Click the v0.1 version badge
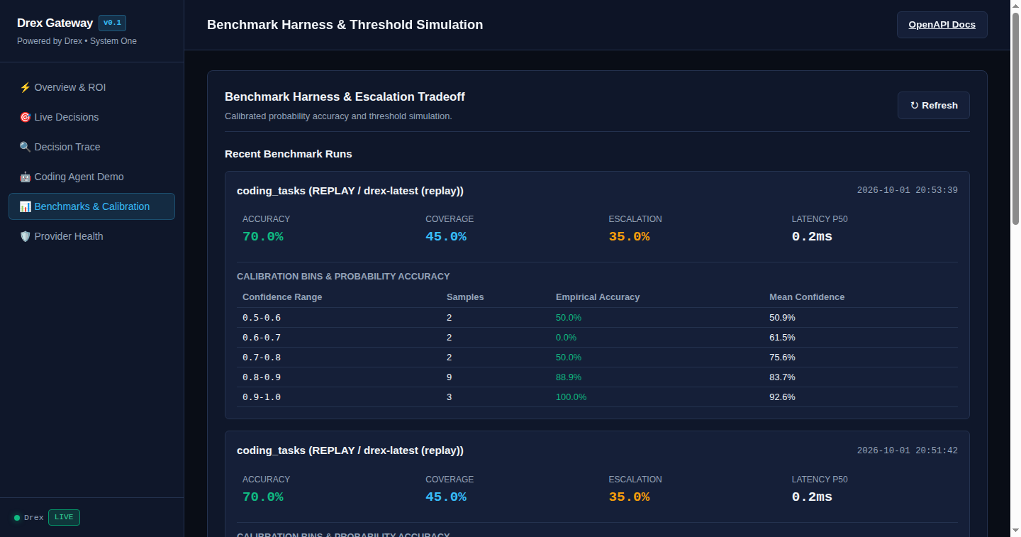 coord(112,23)
